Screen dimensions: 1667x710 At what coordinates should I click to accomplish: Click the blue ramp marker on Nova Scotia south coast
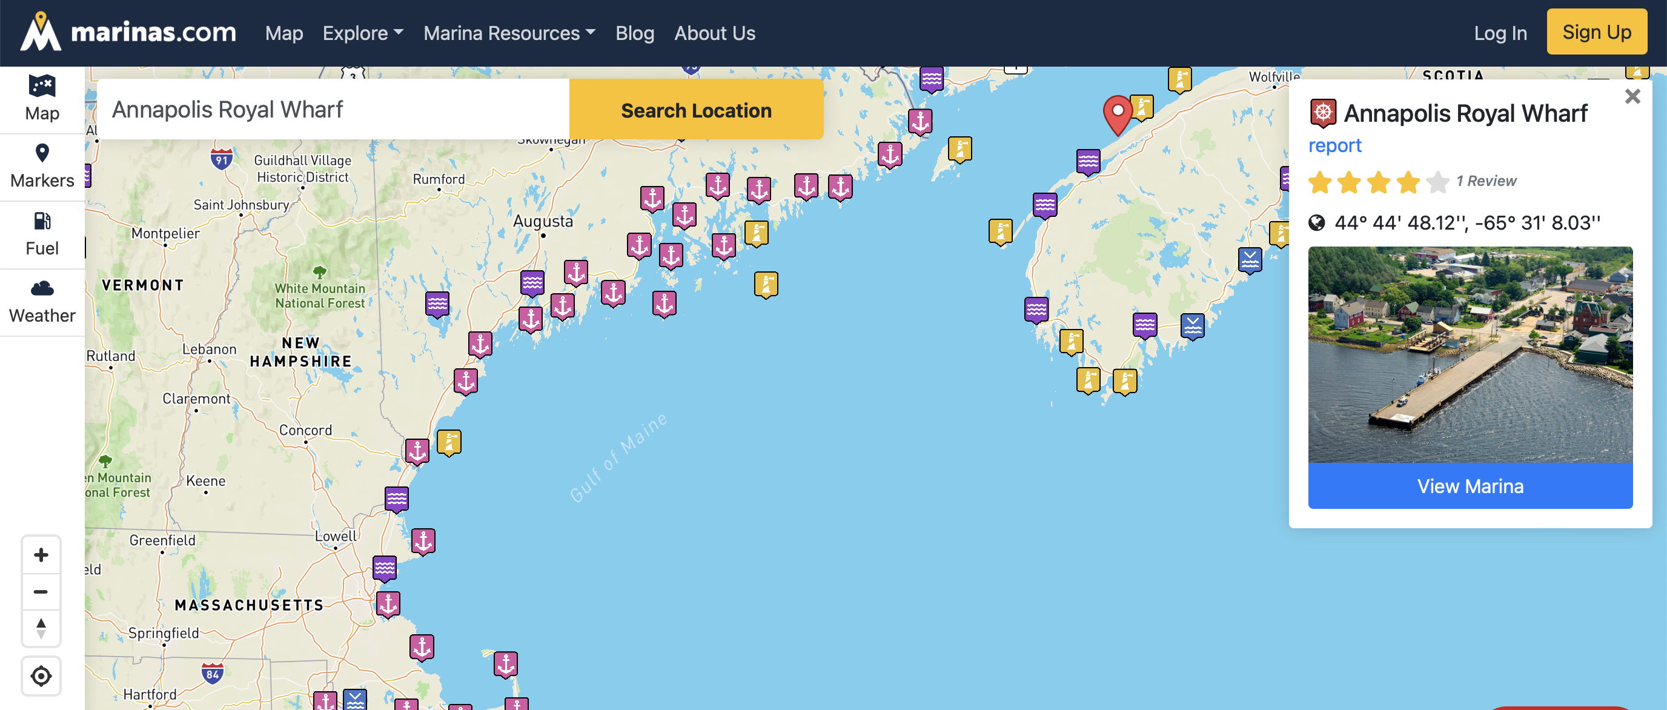click(x=1193, y=327)
